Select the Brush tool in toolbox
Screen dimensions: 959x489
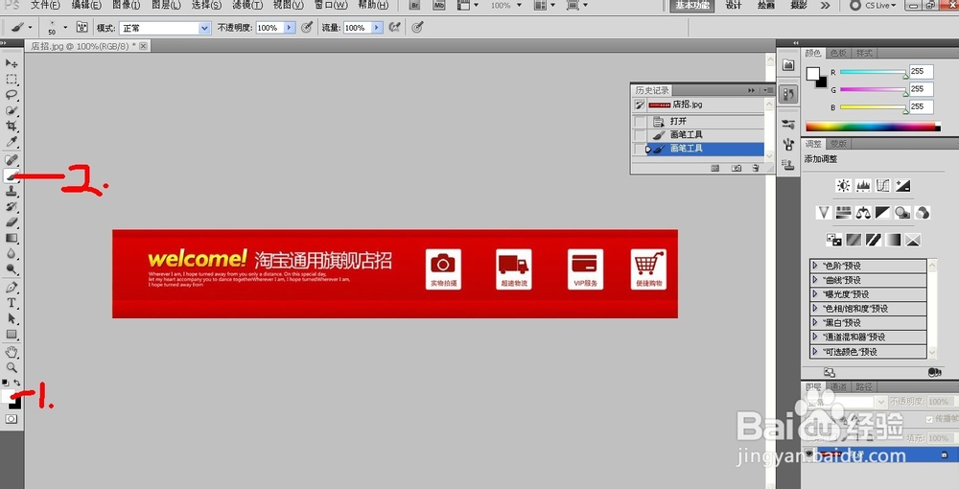(12, 175)
